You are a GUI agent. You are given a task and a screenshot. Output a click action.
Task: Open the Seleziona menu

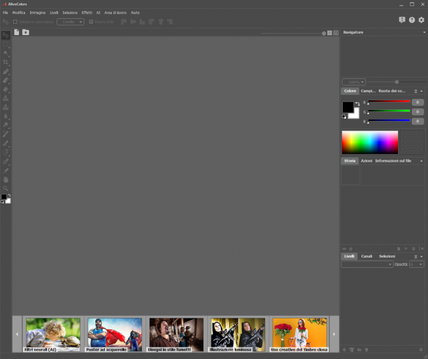70,13
